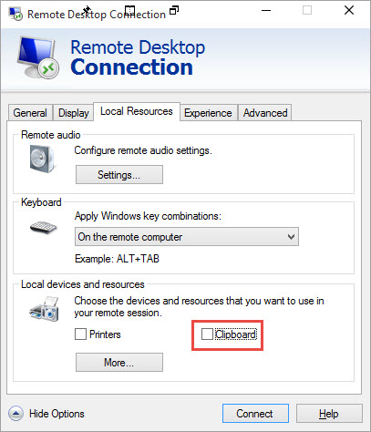Screen dimensions: 371x432
Task: Click the dropdown arrow for key combinations
Action: [291, 237]
